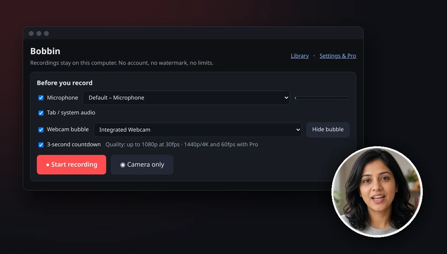Click the Start recording button
Image resolution: width=447 pixels, height=254 pixels.
click(x=72, y=165)
